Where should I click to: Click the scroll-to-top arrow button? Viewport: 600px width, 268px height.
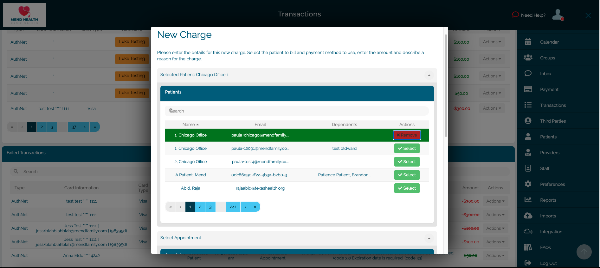coord(584,252)
